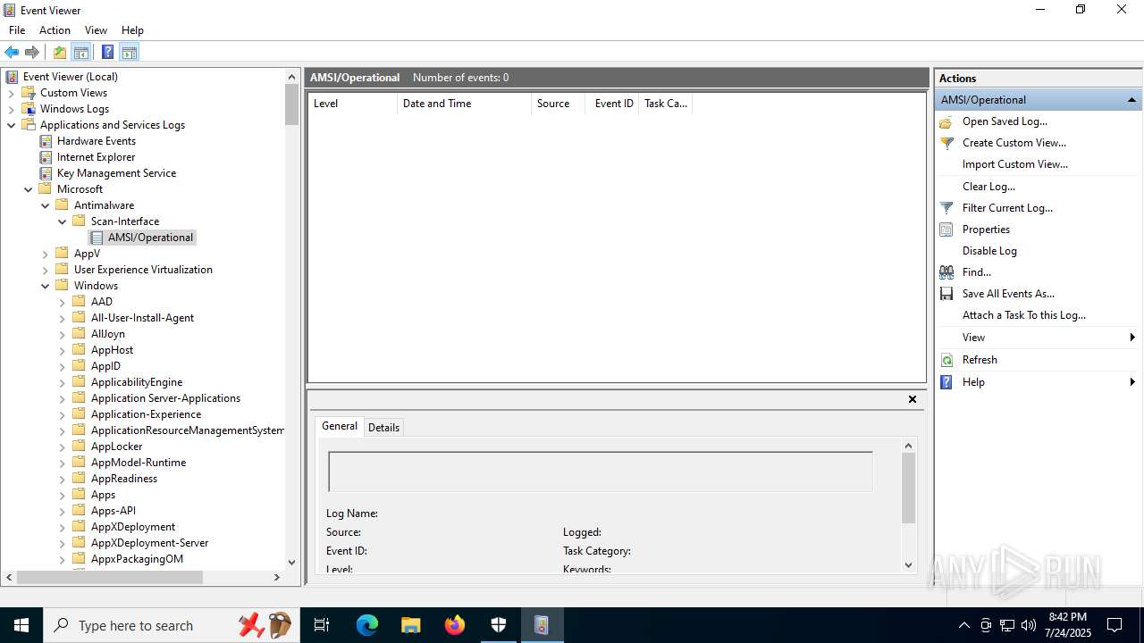1144x643 pixels.
Task: Sort events by Date and Time column
Action: tap(464, 104)
